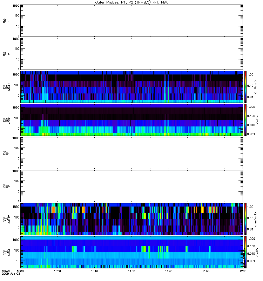The image size is (263, 281).
Task: Click the '0.001' tick on thc scm1 color bar
Action: [x=251, y=261]
